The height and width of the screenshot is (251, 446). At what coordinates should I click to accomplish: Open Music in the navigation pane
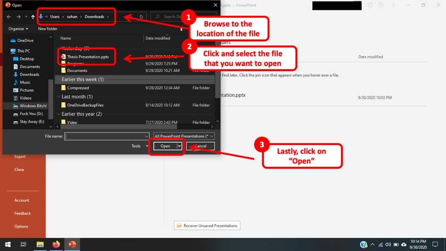click(x=22, y=82)
